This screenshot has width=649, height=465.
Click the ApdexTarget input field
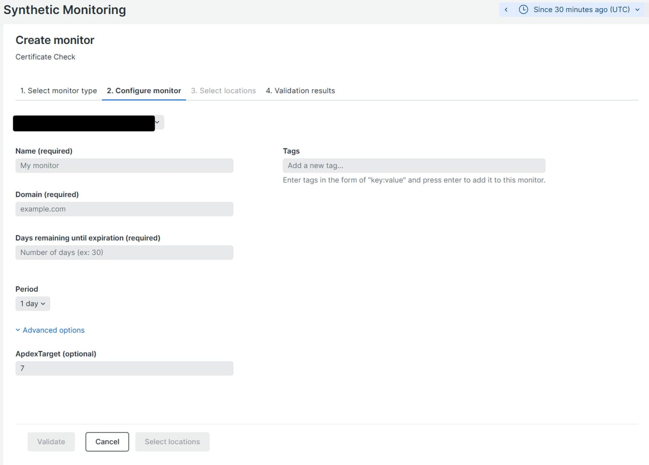(124, 368)
